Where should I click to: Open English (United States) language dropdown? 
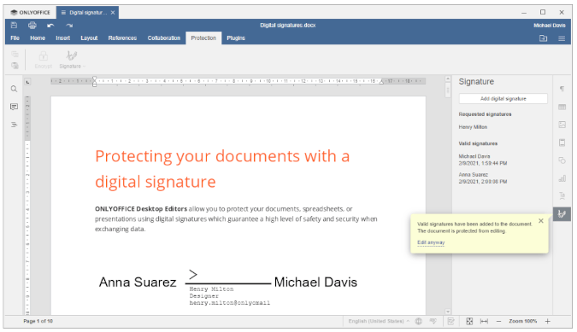coord(379,321)
